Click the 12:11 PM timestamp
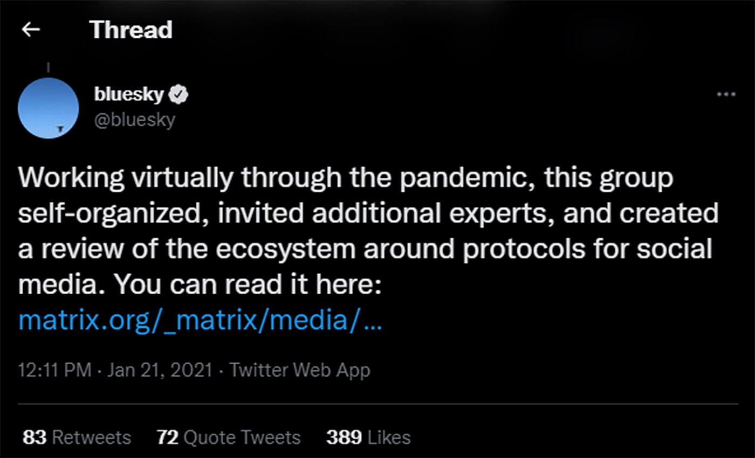The height and width of the screenshot is (458, 755). [x=54, y=371]
